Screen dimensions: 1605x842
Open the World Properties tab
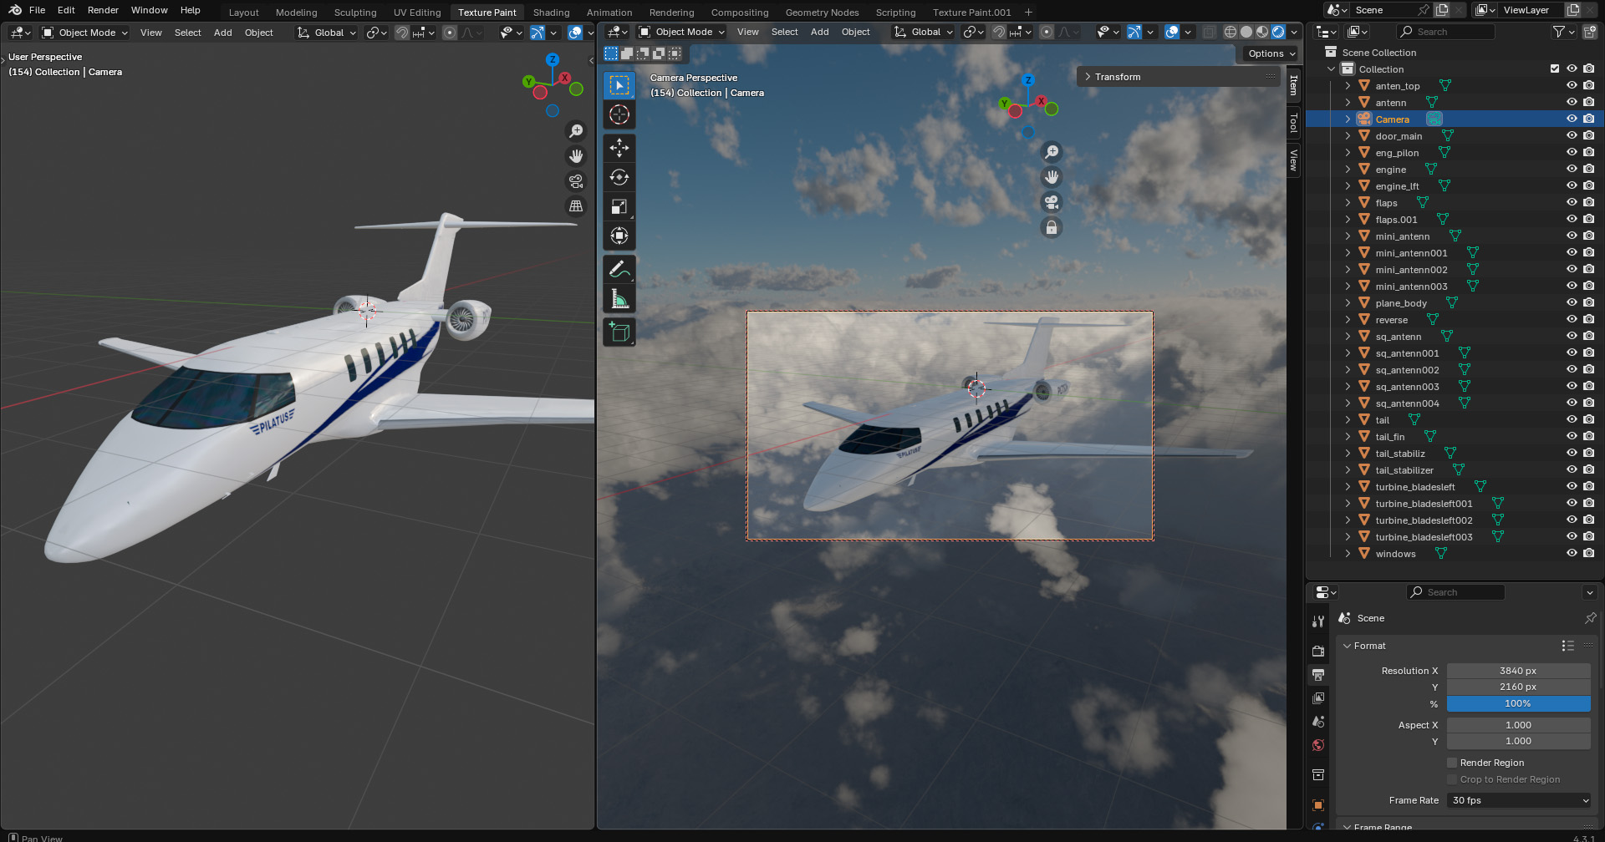click(1318, 745)
